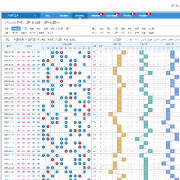Click the orange highlighted cell in the first data row
The image size is (180, 180).
[123, 52]
